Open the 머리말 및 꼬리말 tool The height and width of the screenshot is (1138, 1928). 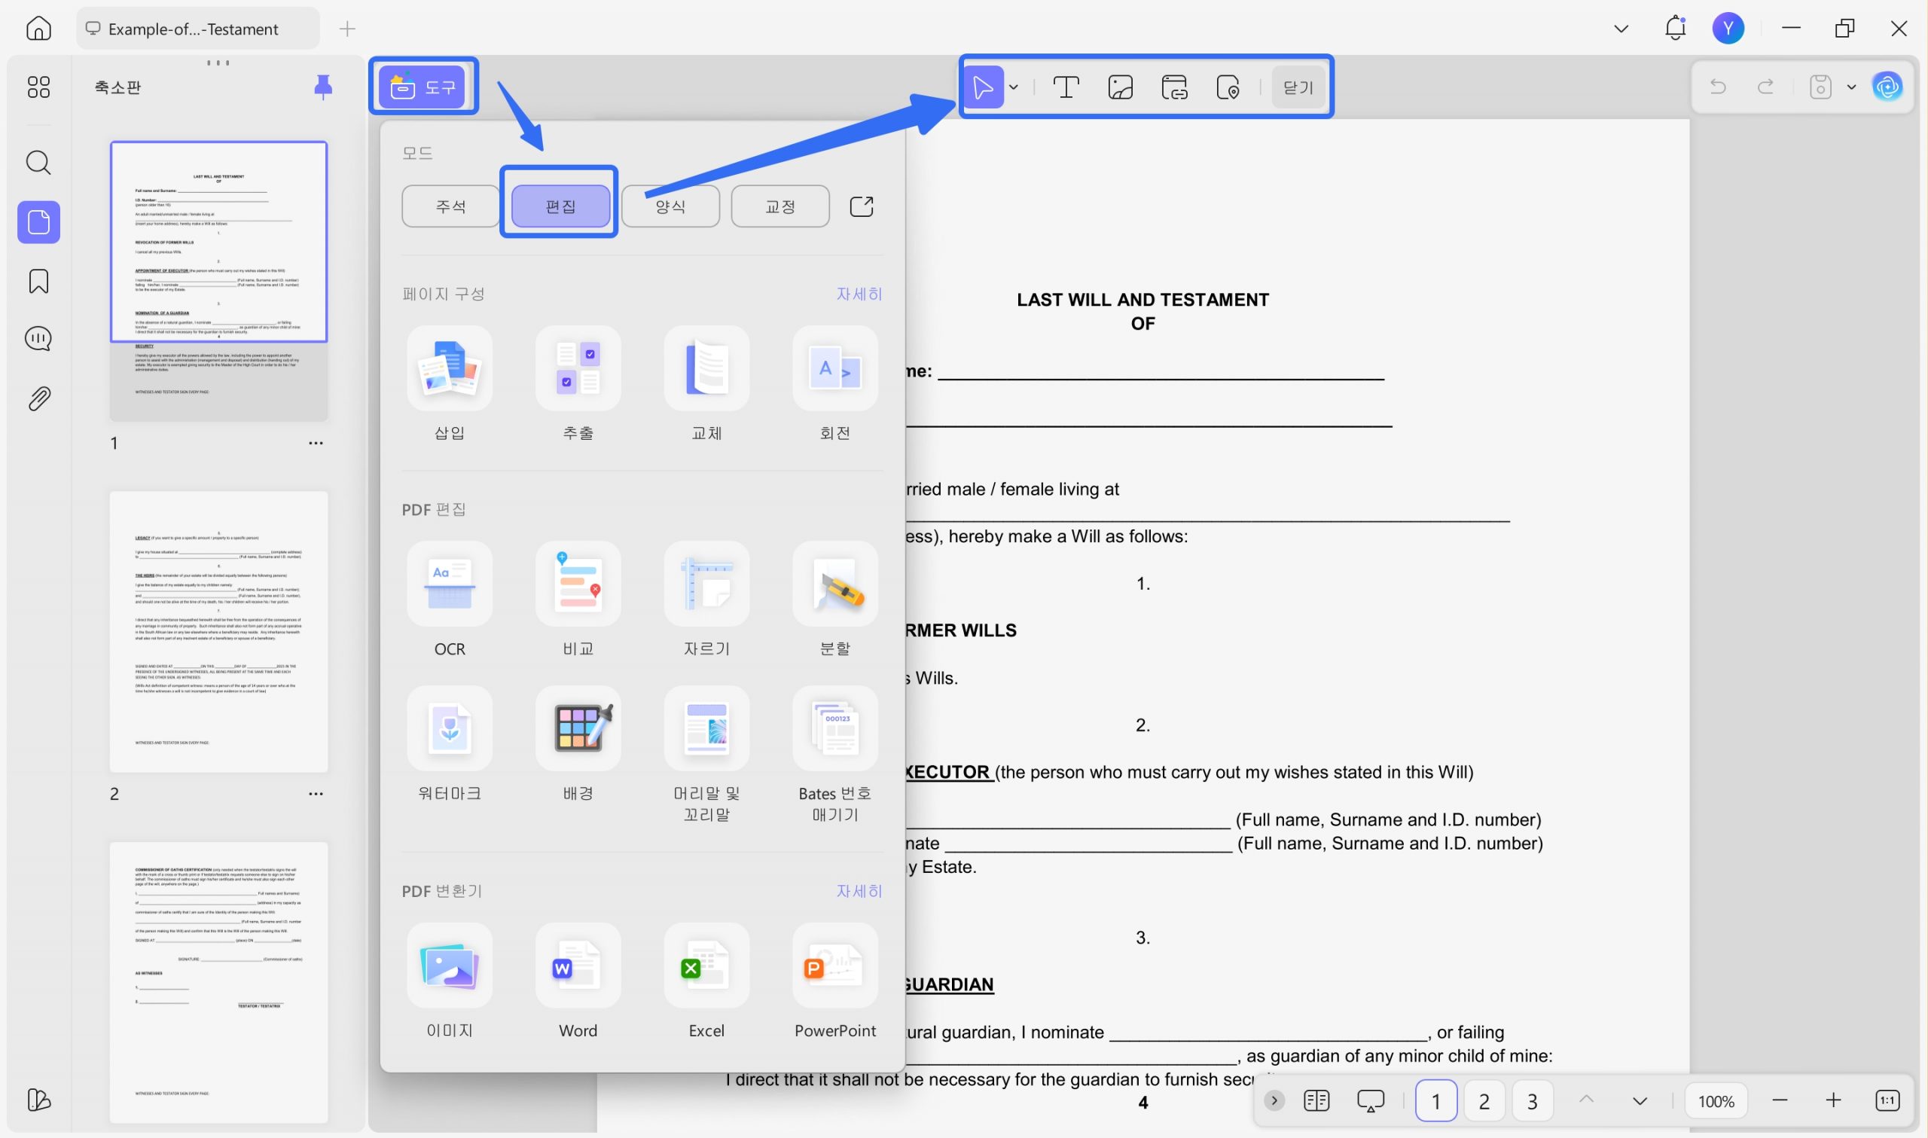pos(706,755)
